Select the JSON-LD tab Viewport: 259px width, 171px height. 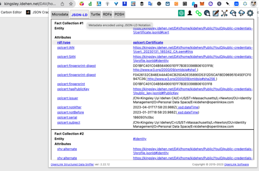(79, 14)
